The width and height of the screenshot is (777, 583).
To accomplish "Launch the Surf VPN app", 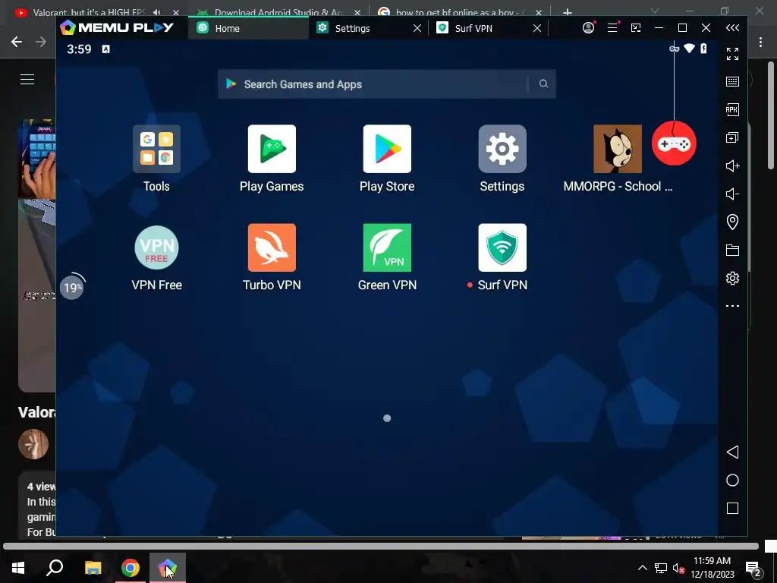I will pos(502,247).
